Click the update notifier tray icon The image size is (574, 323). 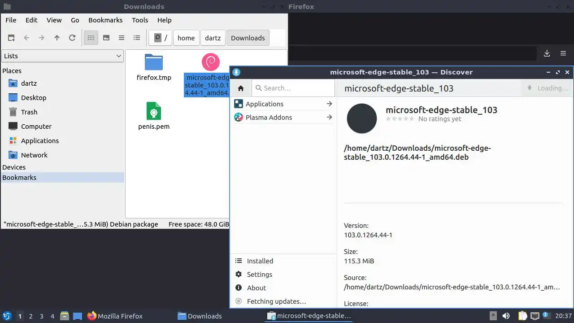pos(546,316)
